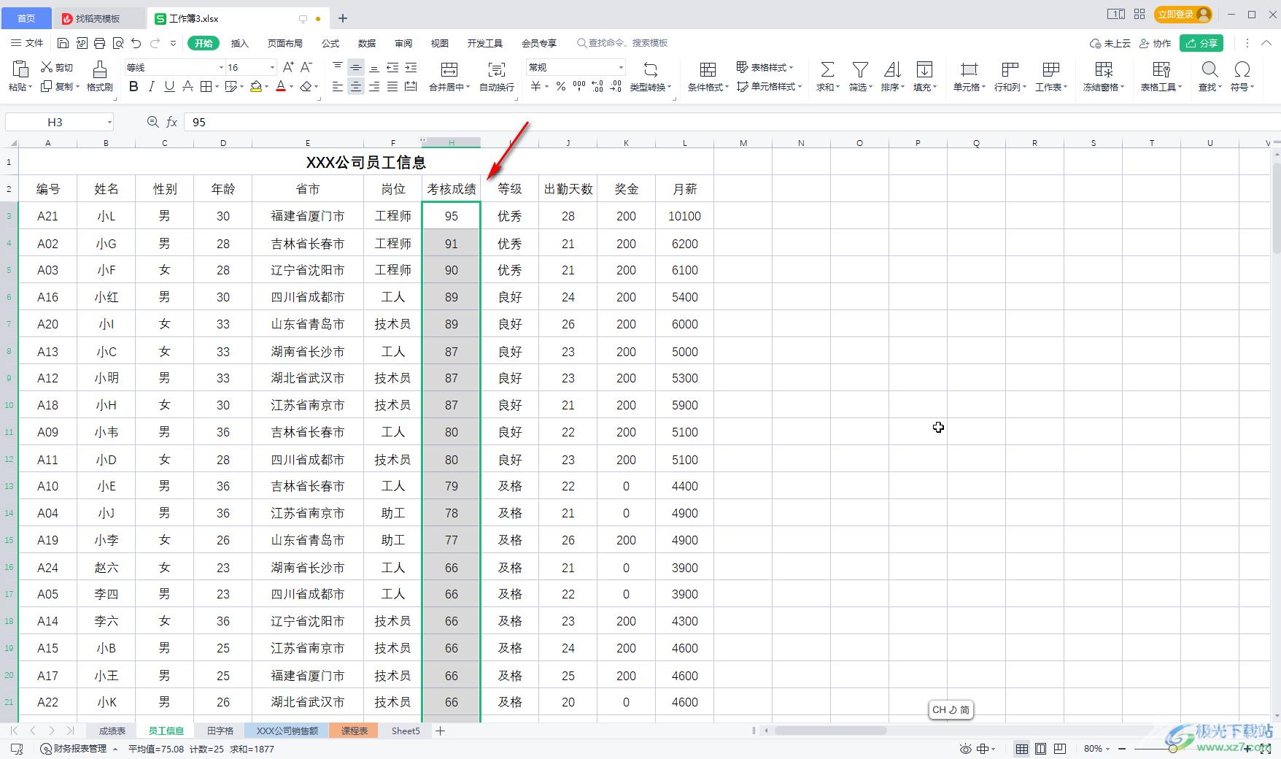1281x759 pixels.
Task: Click the Fill (填充) icon
Action: pyautogui.click(x=924, y=69)
